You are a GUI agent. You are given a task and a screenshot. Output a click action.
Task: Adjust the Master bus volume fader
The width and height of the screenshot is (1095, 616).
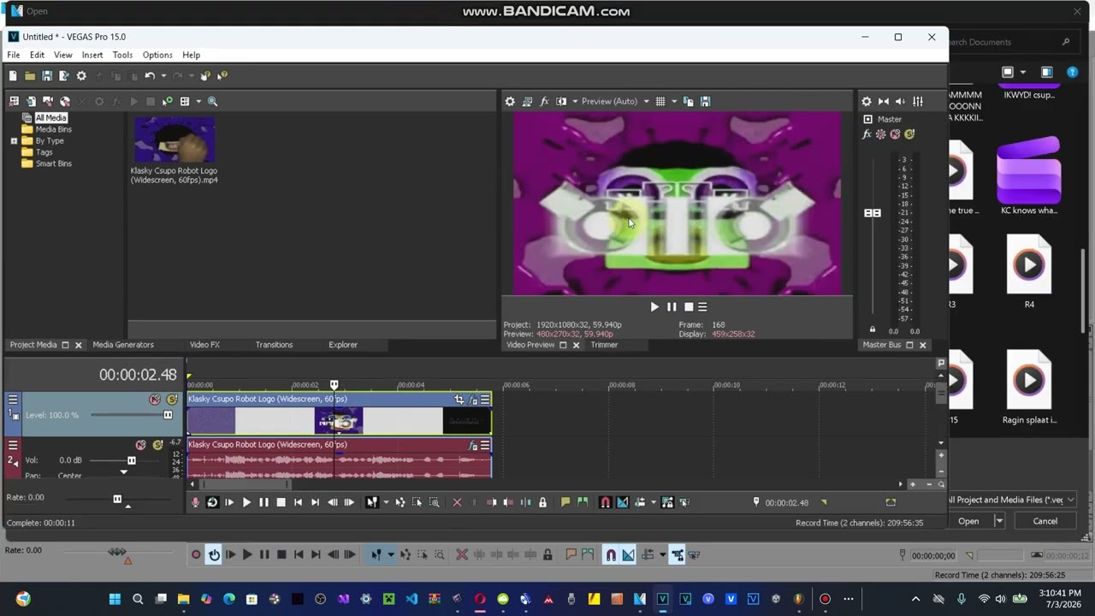(x=873, y=213)
